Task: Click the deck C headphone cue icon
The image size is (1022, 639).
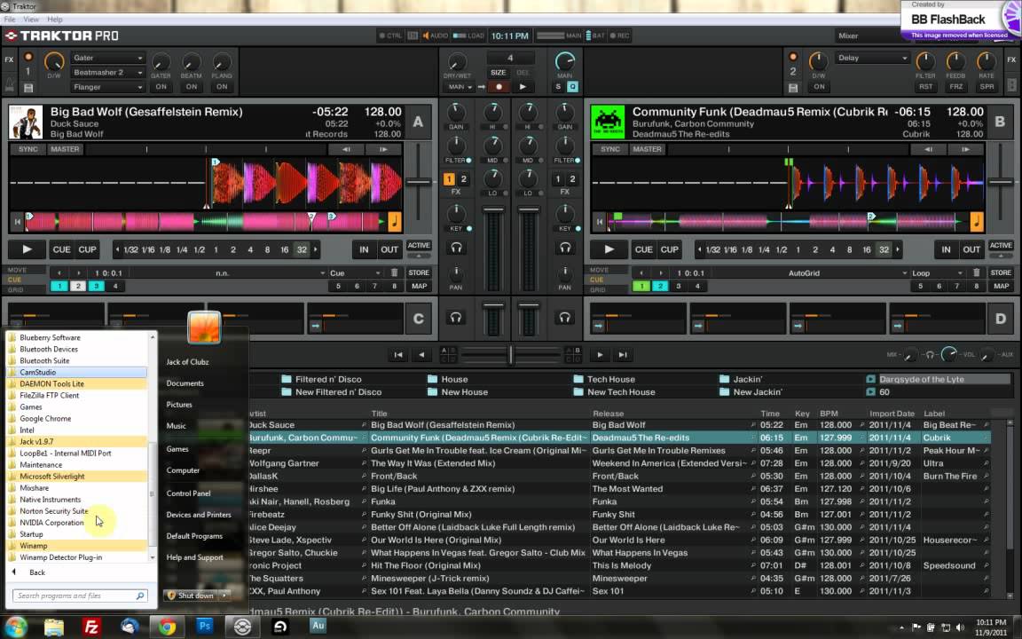Action: click(x=456, y=318)
